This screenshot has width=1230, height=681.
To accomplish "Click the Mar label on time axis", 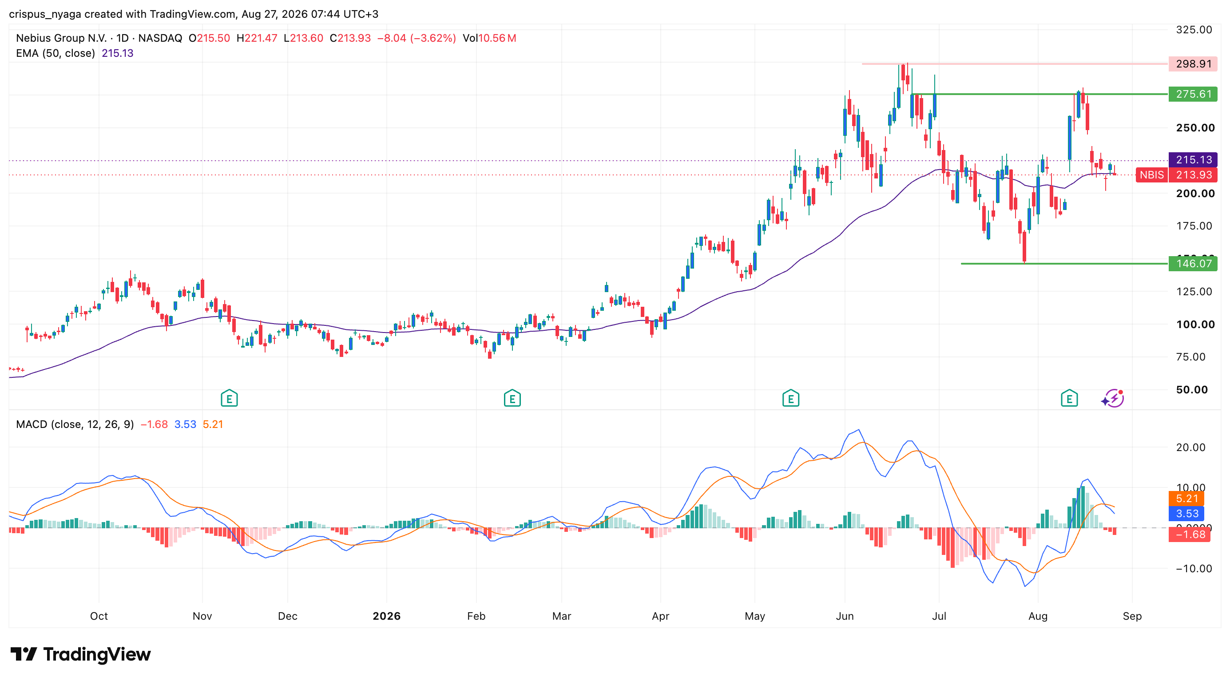I will (x=562, y=616).
